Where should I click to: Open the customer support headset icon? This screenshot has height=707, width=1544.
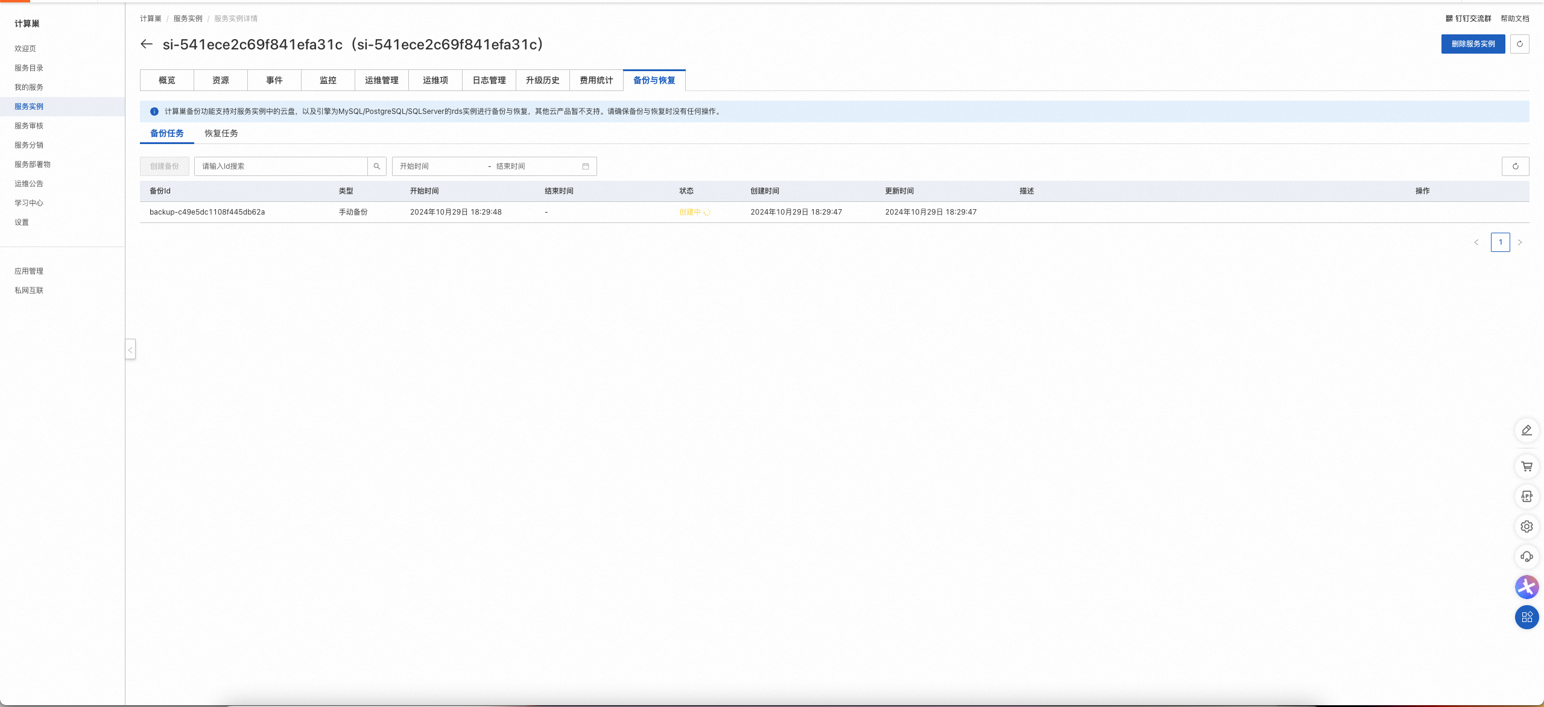click(1527, 557)
